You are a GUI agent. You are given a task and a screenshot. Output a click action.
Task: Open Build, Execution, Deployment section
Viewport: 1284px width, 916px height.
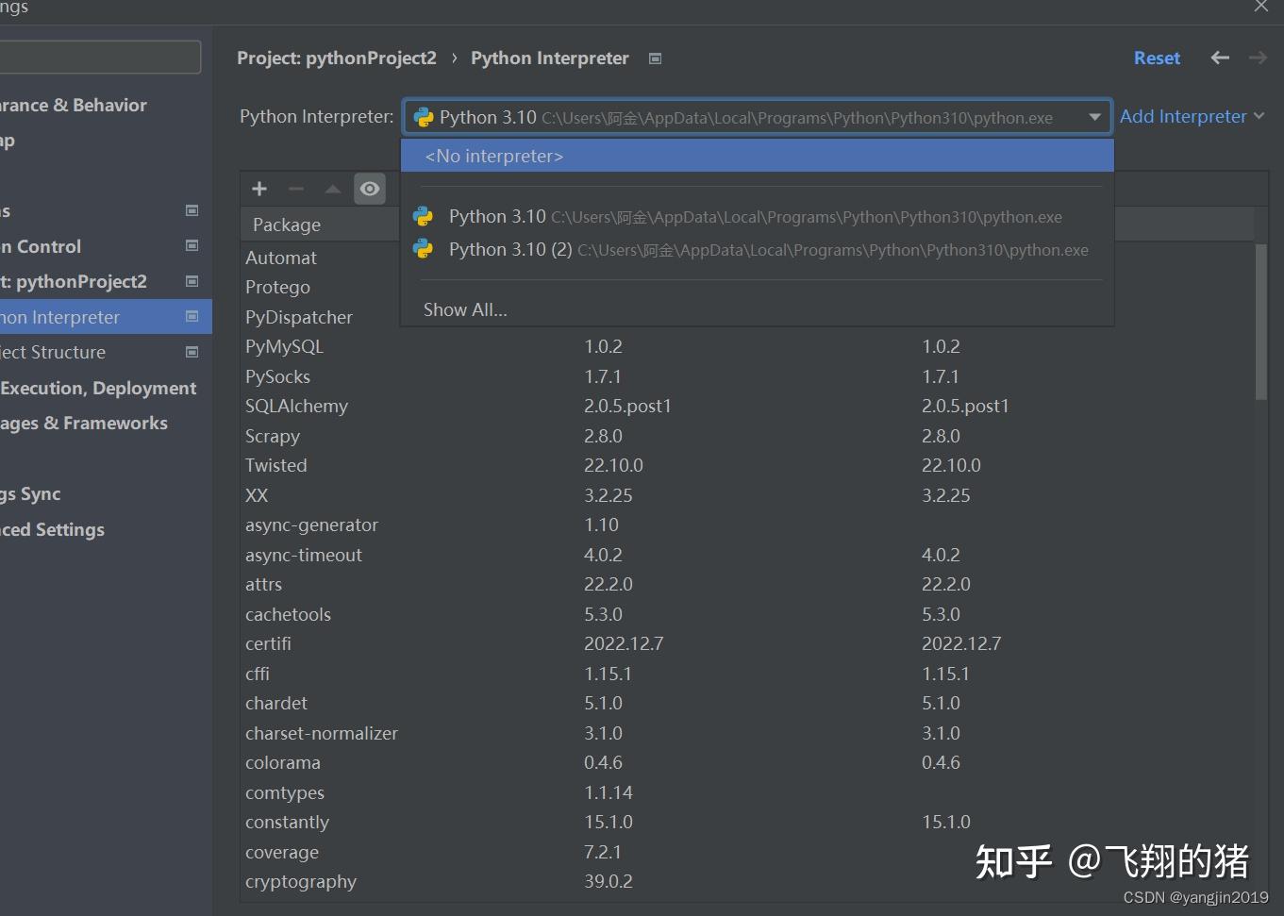(98, 388)
